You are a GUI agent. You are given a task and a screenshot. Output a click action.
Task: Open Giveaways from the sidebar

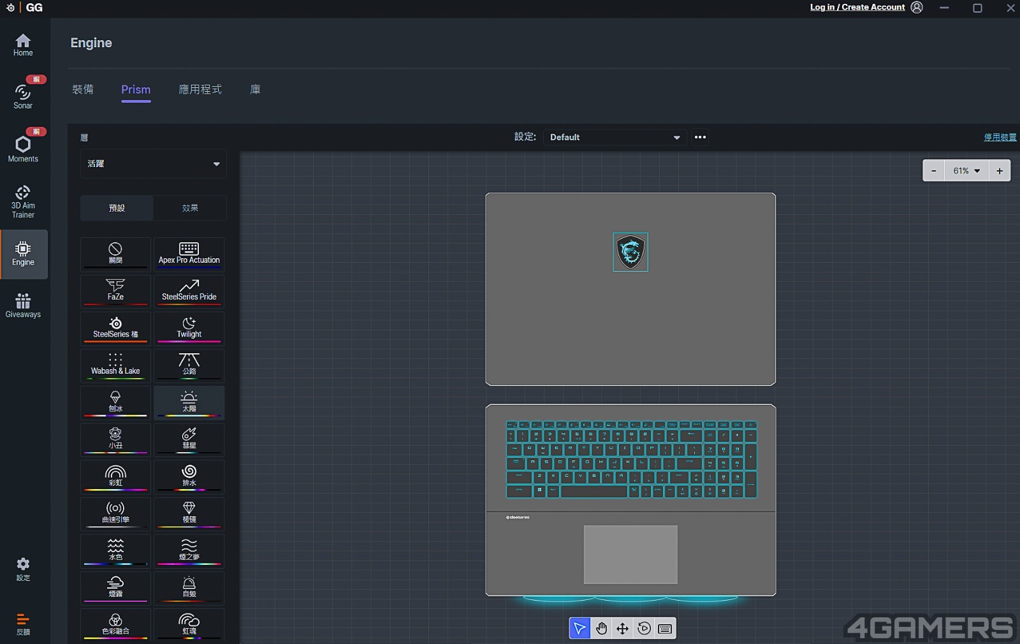(x=23, y=305)
